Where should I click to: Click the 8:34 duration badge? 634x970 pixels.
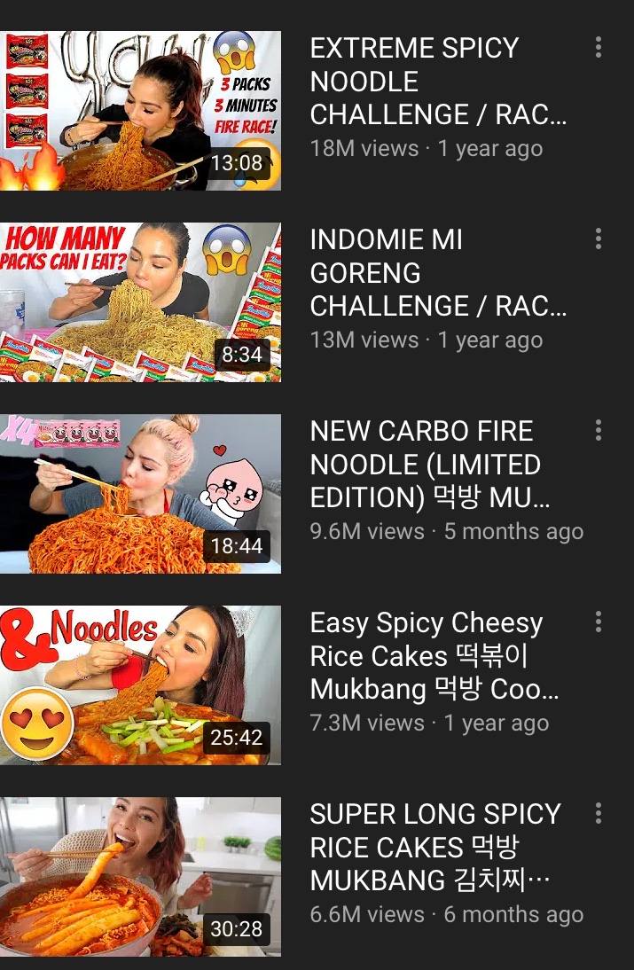click(242, 355)
